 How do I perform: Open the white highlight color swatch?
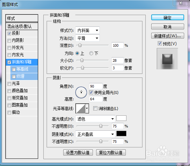click(121, 118)
